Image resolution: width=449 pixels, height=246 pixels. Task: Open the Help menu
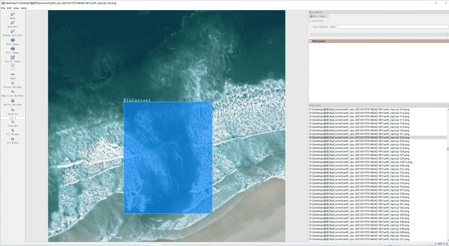[24, 8]
